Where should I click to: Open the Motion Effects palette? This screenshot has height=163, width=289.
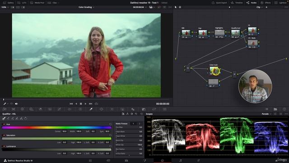(x=50, y=109)
